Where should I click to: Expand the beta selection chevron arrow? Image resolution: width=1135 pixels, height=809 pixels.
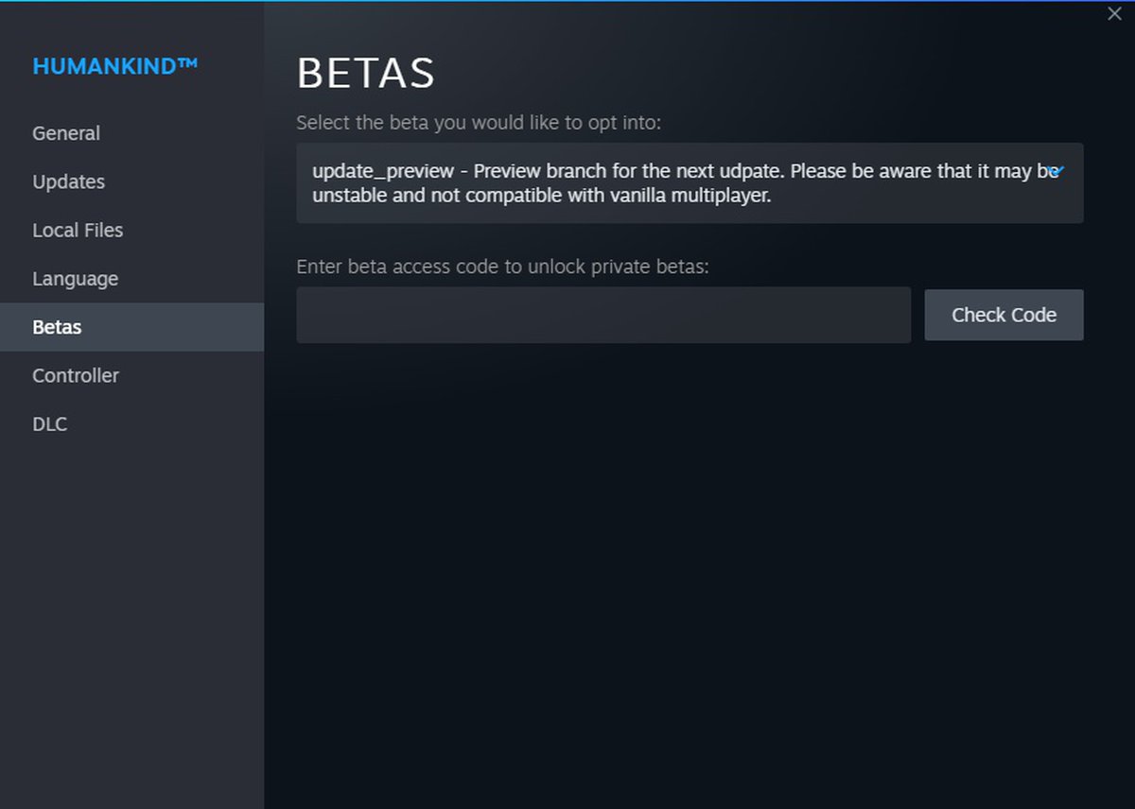pyautogui.click(x=1057, y=171)
